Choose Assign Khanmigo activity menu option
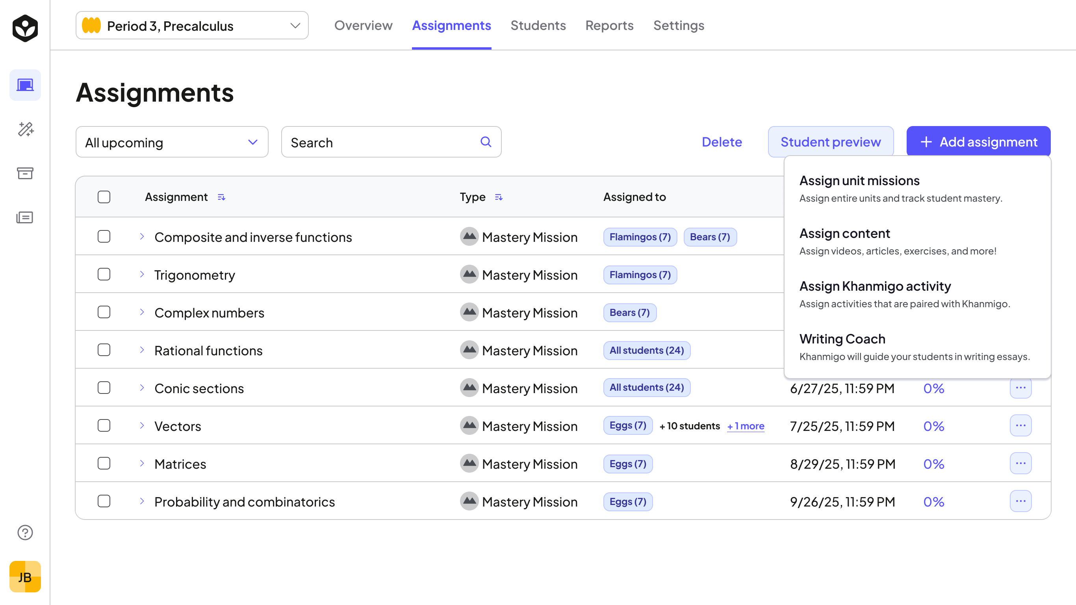The image size is (1076, 605). click(x=917, y=294)
